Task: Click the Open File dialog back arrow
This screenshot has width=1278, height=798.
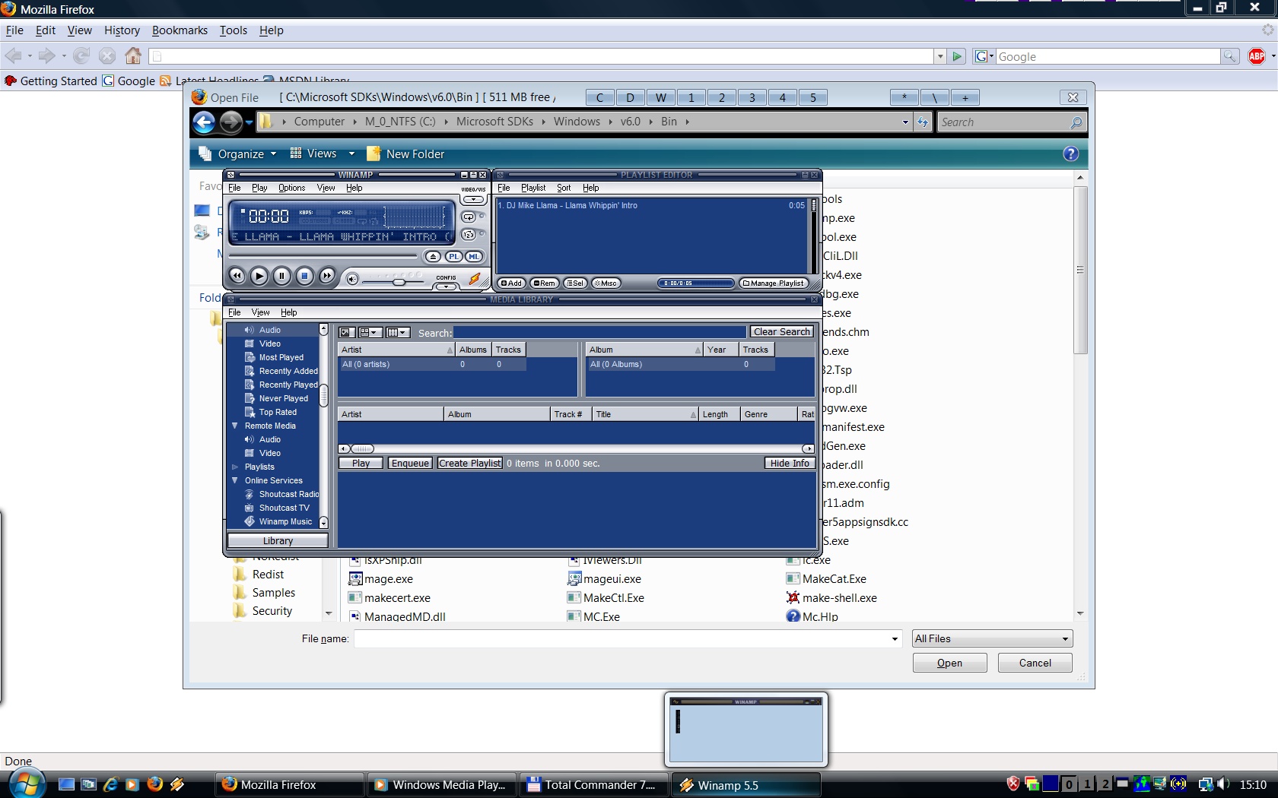Action: click(x=204, y=122)
